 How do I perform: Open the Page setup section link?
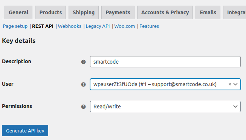(x=15, y=26)
